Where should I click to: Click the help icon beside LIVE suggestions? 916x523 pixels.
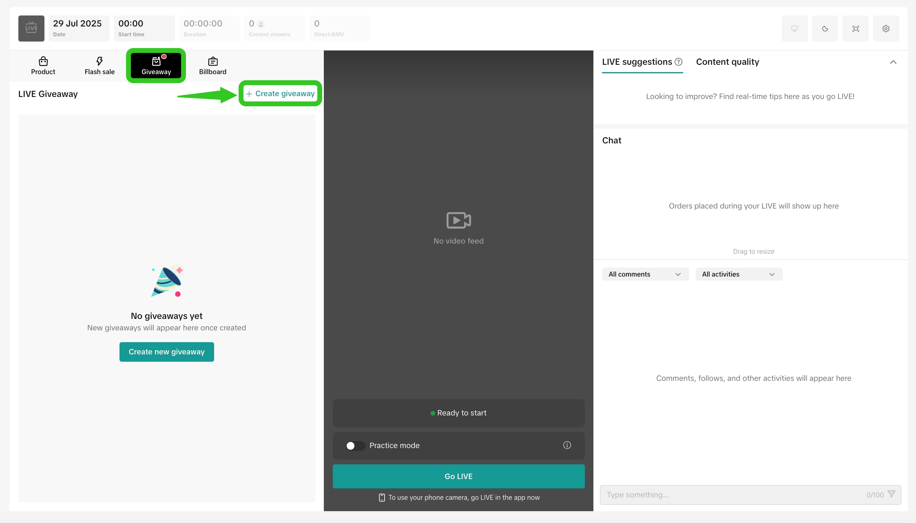coord(679,62)
